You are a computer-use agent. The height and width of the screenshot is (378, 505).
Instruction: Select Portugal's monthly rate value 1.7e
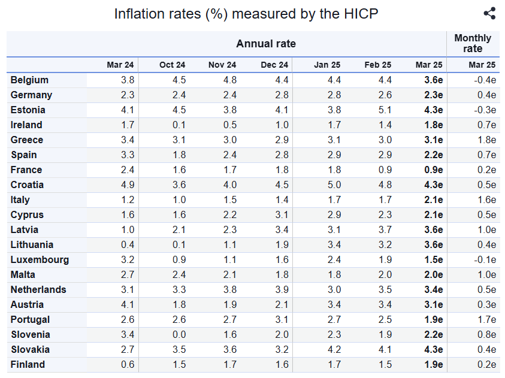(487, 320)
